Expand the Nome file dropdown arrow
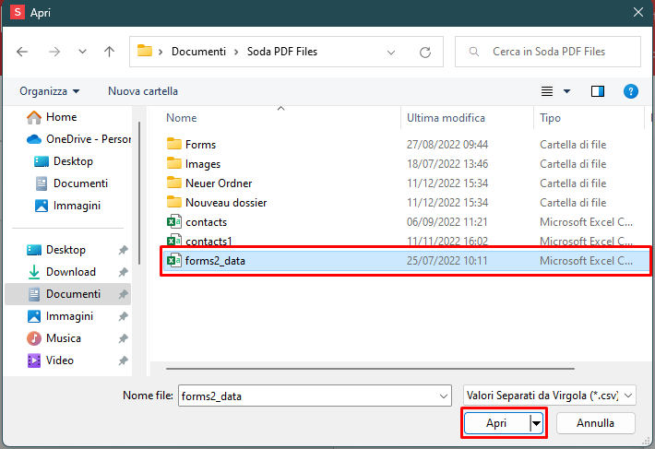This screenshot has height=449, width=655. (x=444, y=396)
